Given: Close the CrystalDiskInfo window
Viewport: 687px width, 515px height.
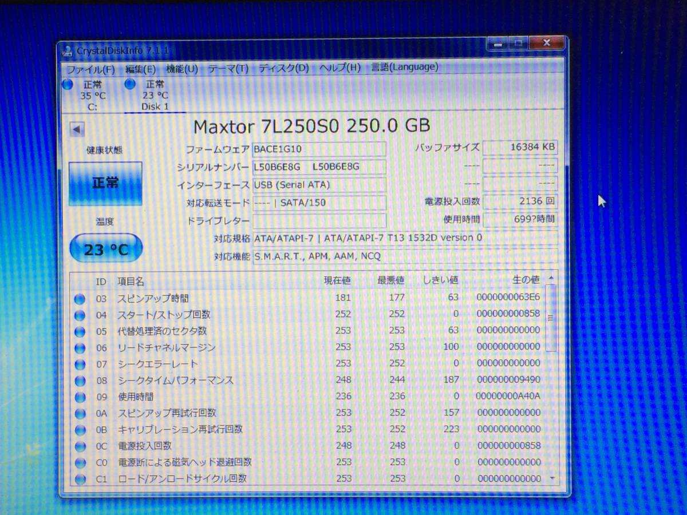Looking at the screenshot, I should tap(546, 42).
